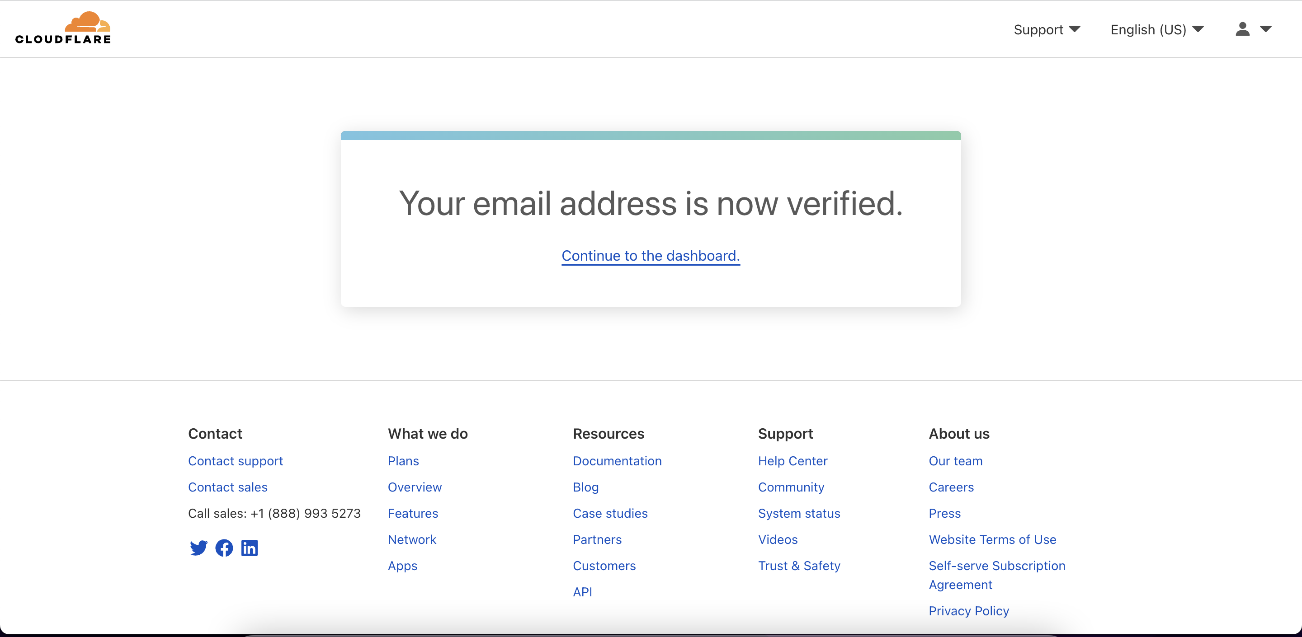The image size is (1302, 637).
Task: Open the API resources link
Action: tap(582, 592)
